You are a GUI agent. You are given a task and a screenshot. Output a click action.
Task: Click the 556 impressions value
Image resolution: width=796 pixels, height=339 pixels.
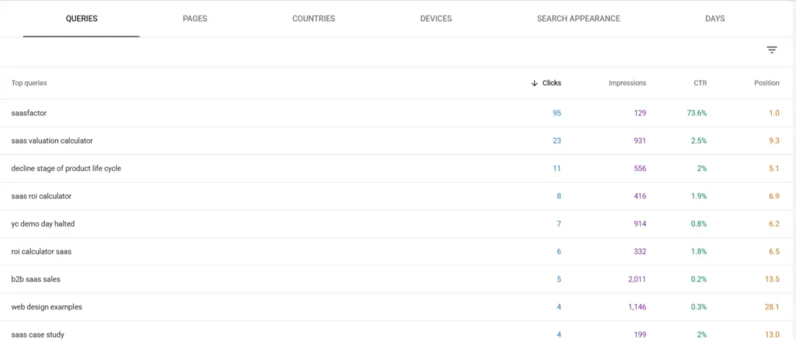pyautogui.click(x=640, y=169)
